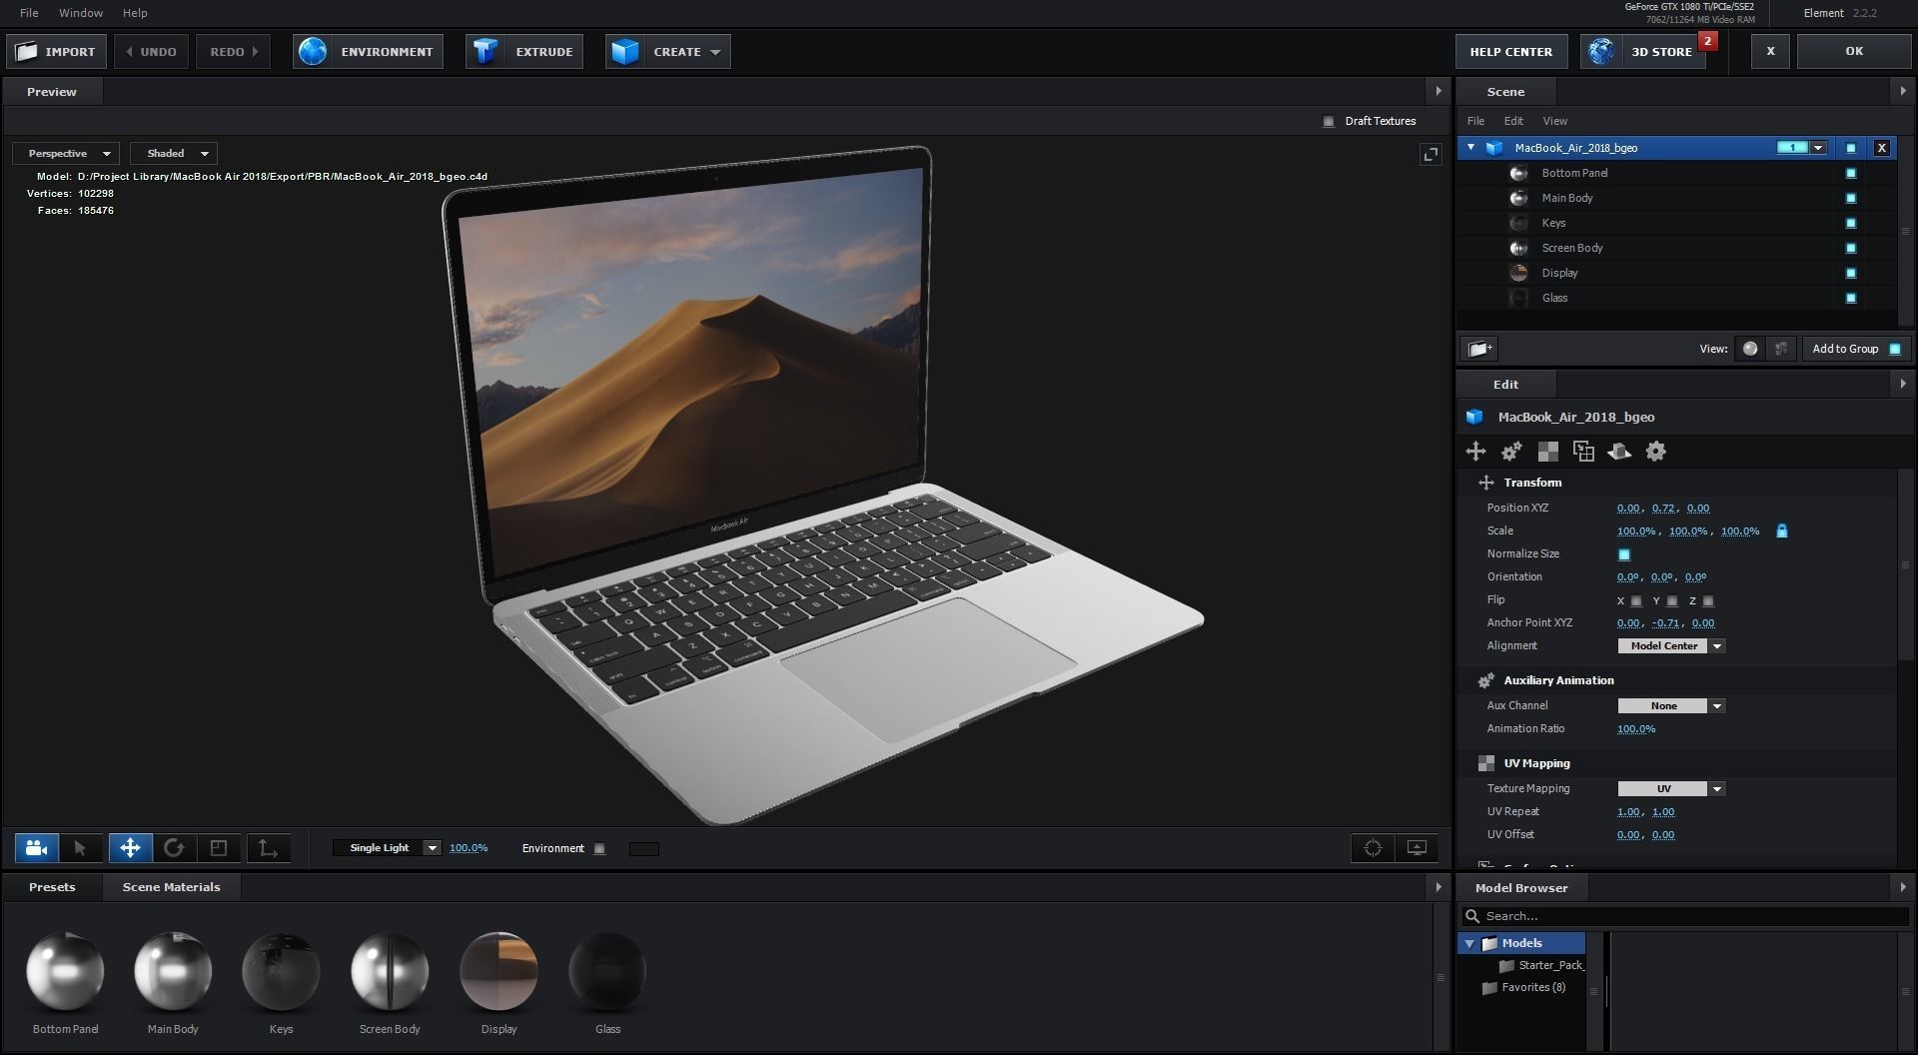Select the arrow selection tool
This screenshot has width=1918, height=1055.
(80, 848)
